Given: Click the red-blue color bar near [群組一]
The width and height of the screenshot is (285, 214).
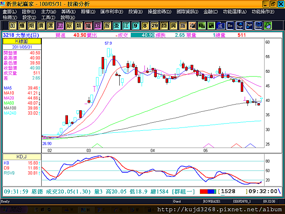Looking at the screenshot, I should (x=208, y=192).
